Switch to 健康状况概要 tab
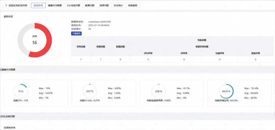The height and width of the screenshot is (130, 275). pyautogui.click(x=55, y=5)
